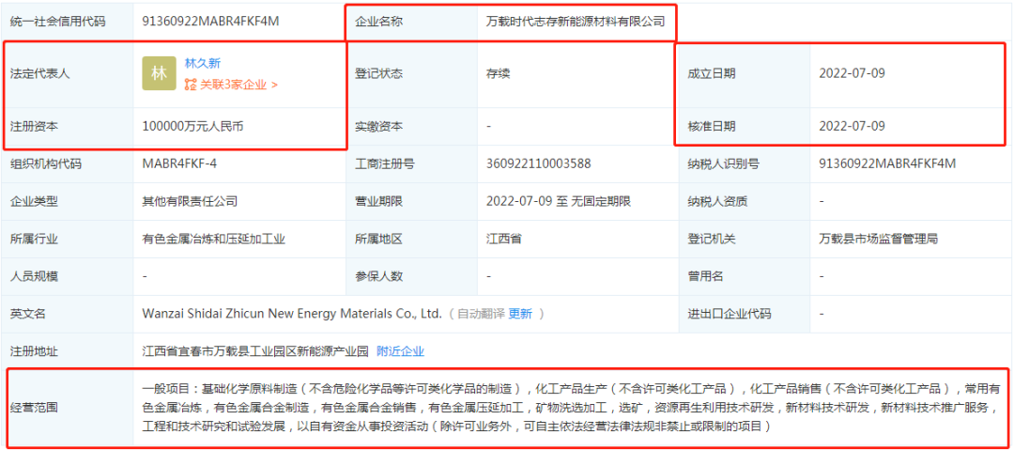Click the 所属行业 label
Image resolution: width=1014 pixels, height=450 pixels.
[x=35, y=239]
